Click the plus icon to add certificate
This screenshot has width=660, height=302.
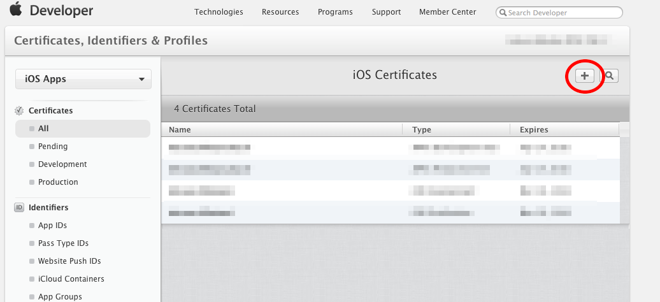[584, 76]
